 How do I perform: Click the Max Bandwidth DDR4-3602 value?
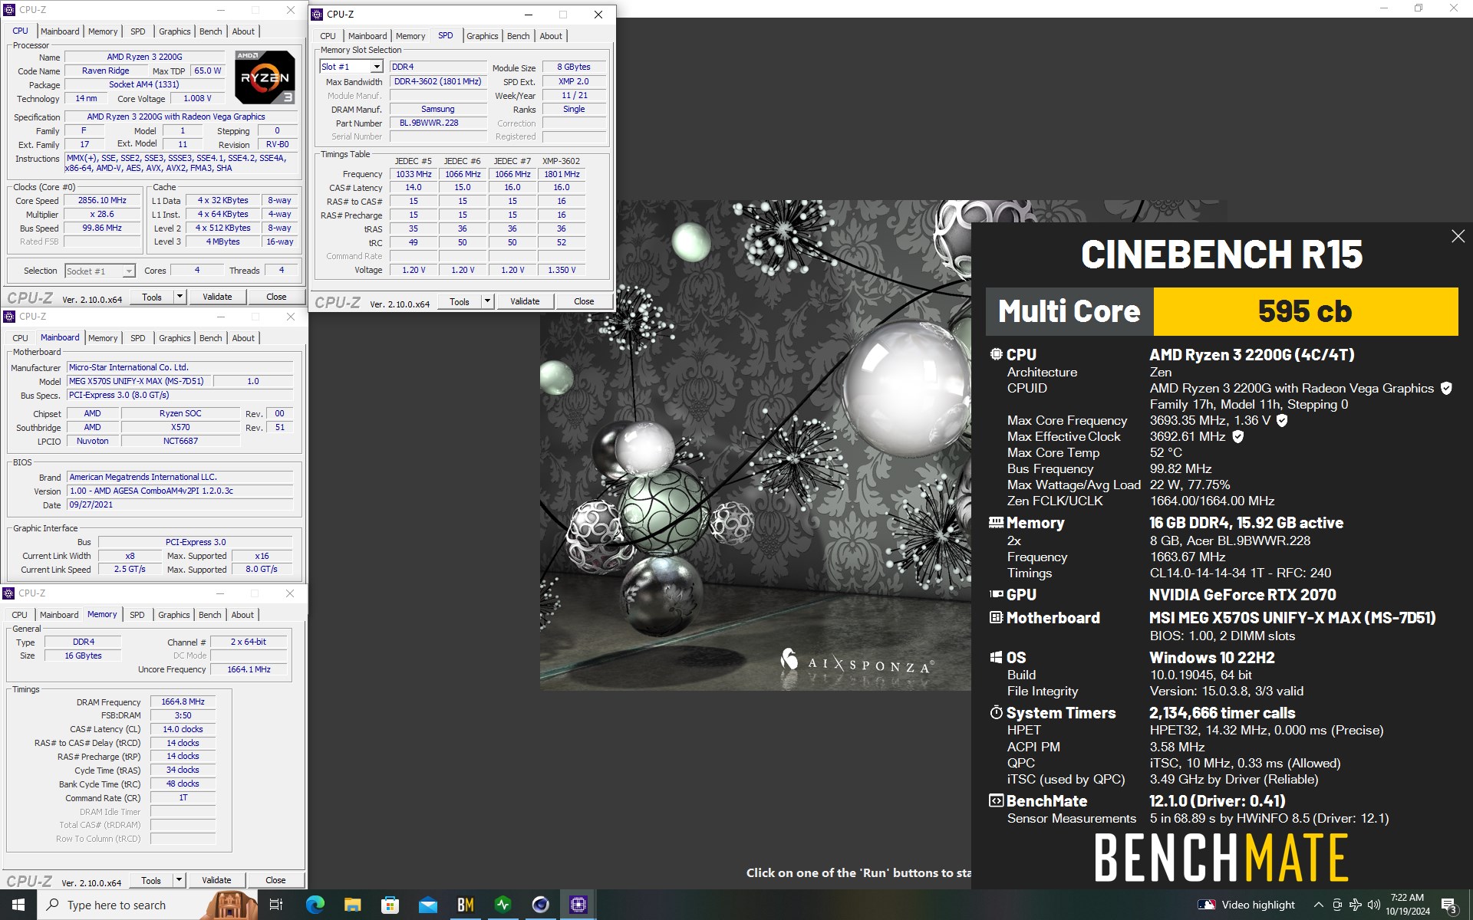[438, 81]
